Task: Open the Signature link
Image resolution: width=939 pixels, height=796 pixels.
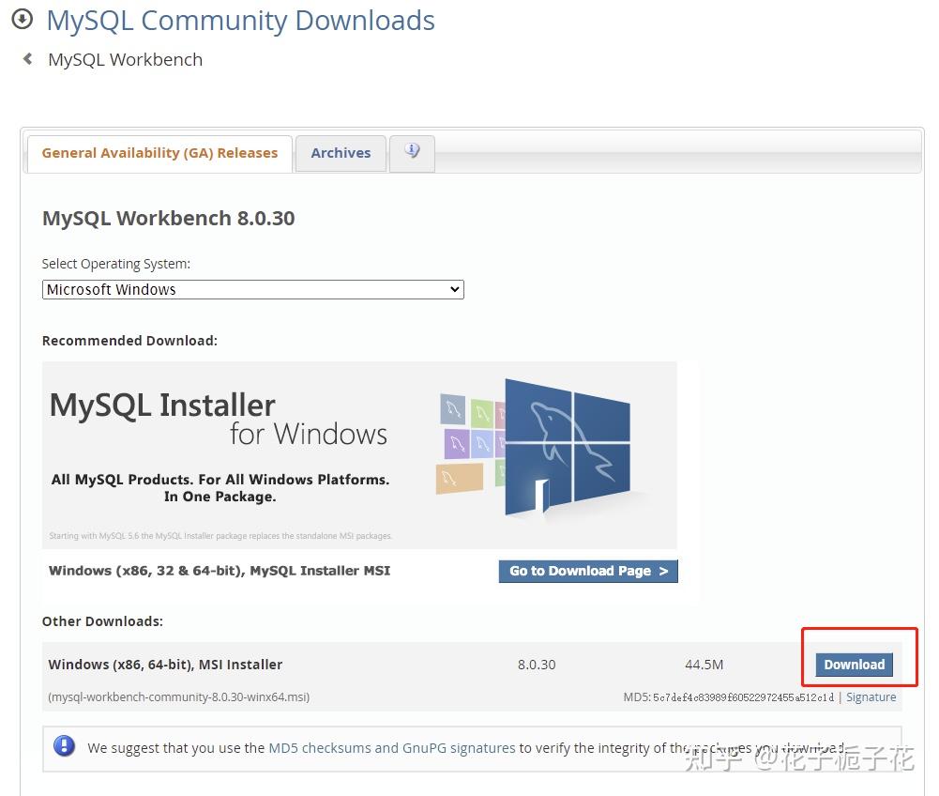Action: coord(871,696)
